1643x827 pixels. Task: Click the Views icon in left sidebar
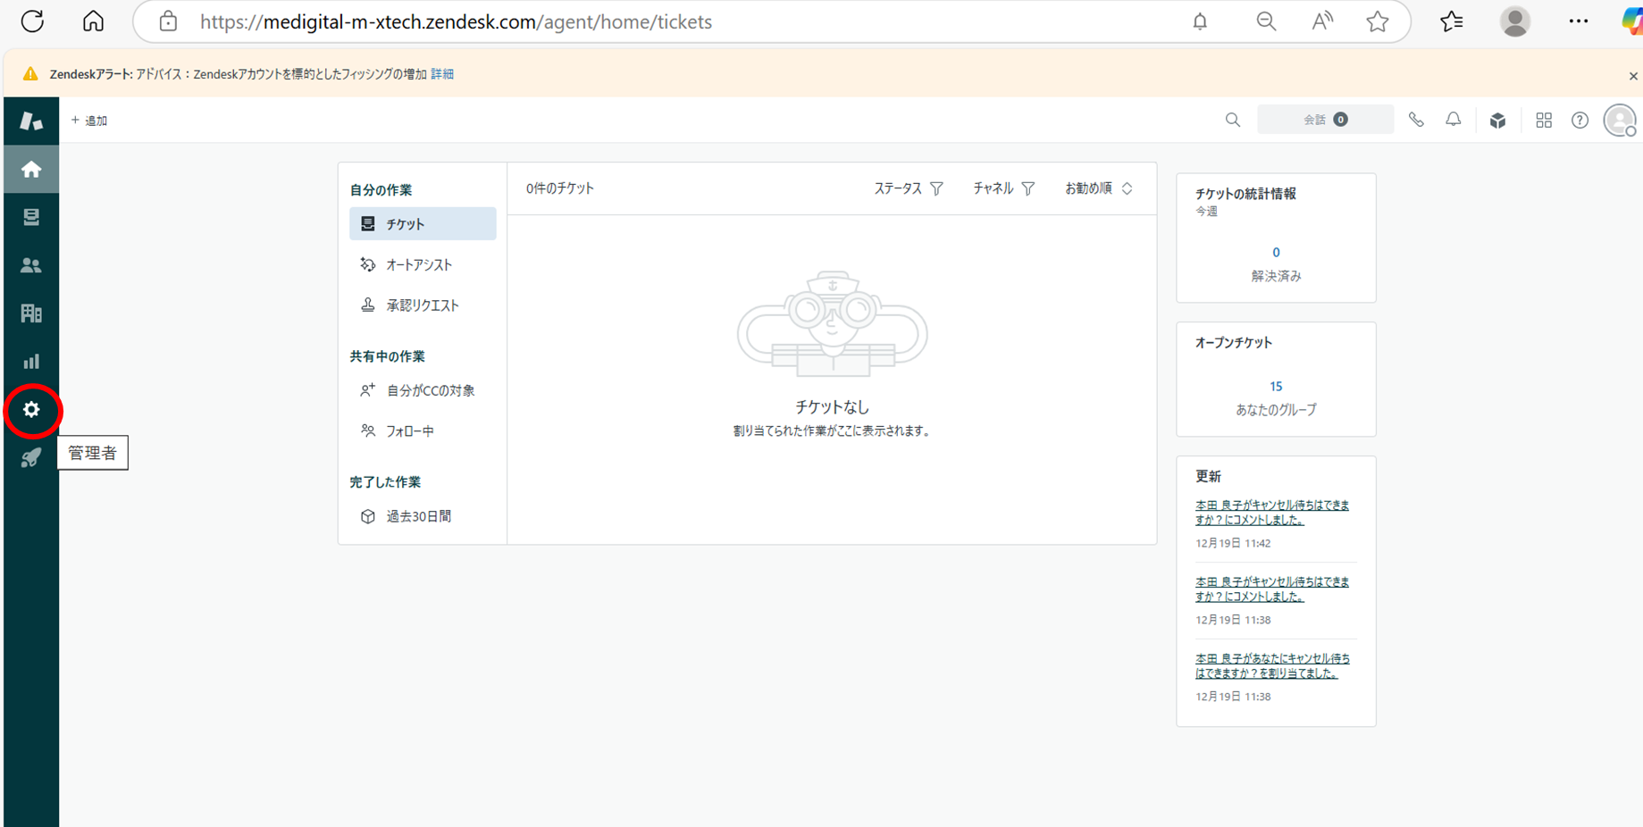tap(31, 217)
